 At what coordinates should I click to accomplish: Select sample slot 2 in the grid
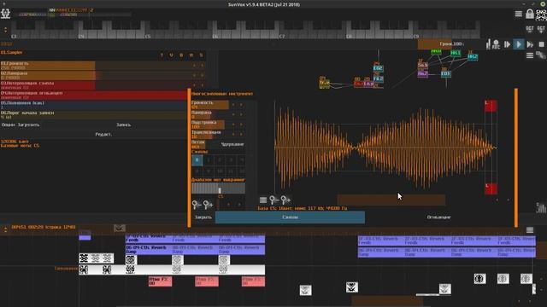220,160
